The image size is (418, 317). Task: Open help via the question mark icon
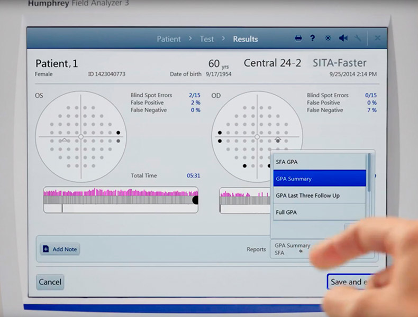(313, 39)
